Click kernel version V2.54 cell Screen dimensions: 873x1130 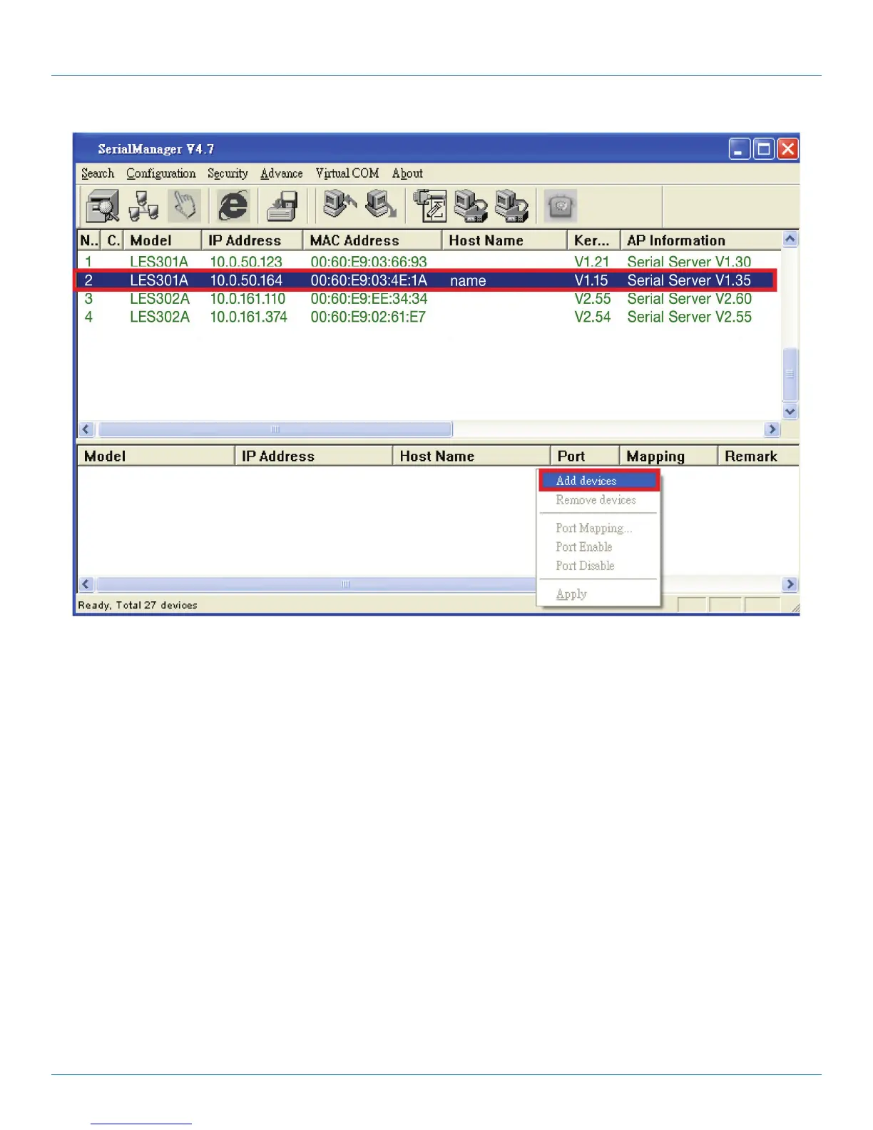(x=593, y=317)
